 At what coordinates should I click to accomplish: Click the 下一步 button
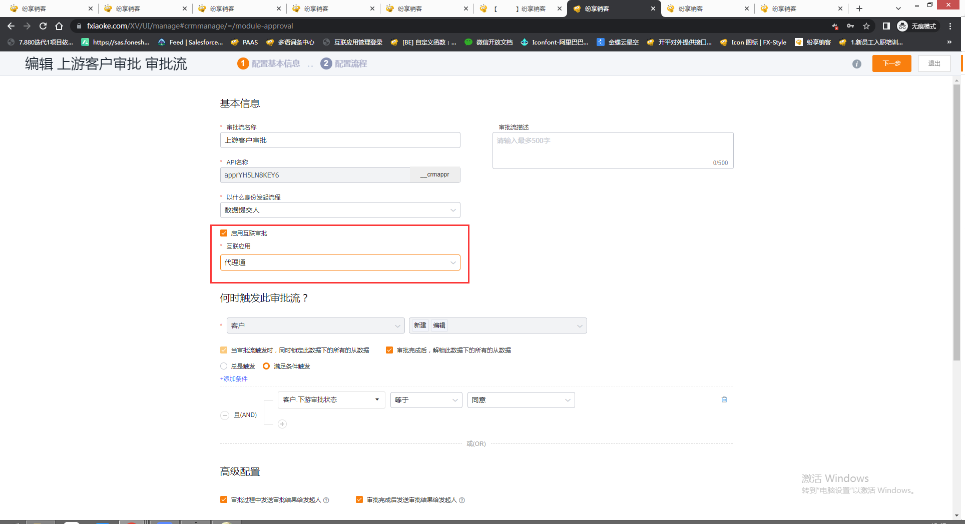(x=891, y=63)
